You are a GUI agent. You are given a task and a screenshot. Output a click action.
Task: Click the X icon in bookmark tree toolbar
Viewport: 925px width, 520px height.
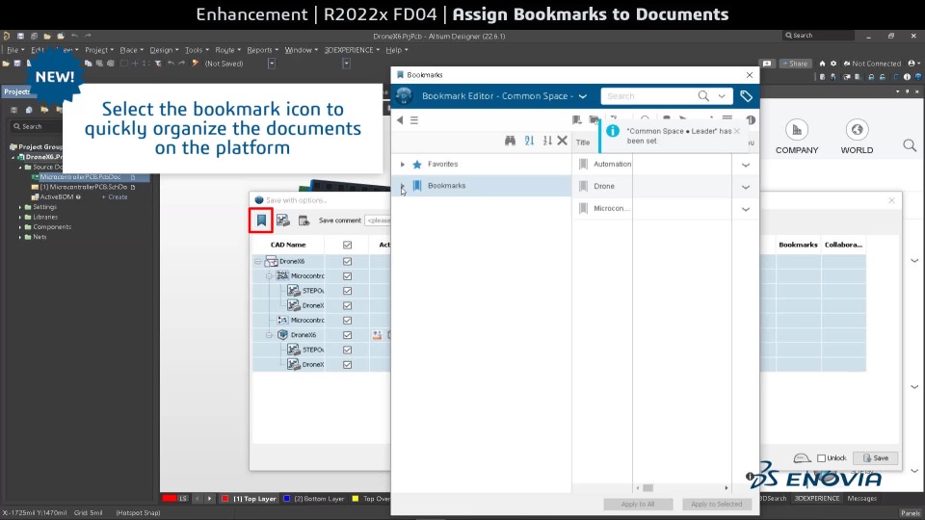[x=562, y=141]
